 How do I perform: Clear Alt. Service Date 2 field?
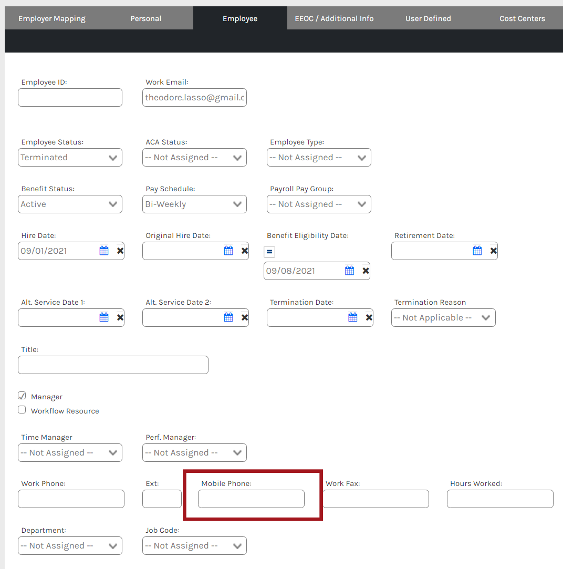[245, 317]
